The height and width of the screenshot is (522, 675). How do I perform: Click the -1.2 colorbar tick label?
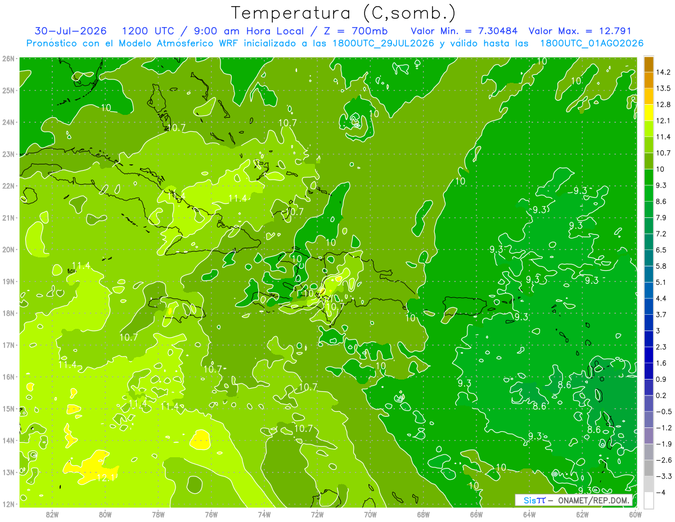664,428
